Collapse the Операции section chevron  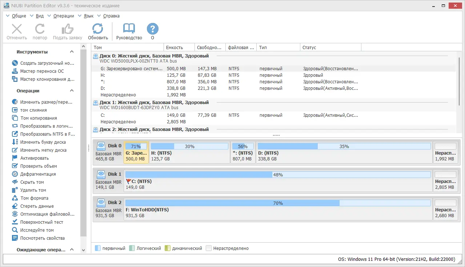pos(72,91)
